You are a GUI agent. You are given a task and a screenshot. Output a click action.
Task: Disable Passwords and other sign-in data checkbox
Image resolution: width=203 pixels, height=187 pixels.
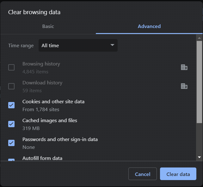(x=11, y=143)
